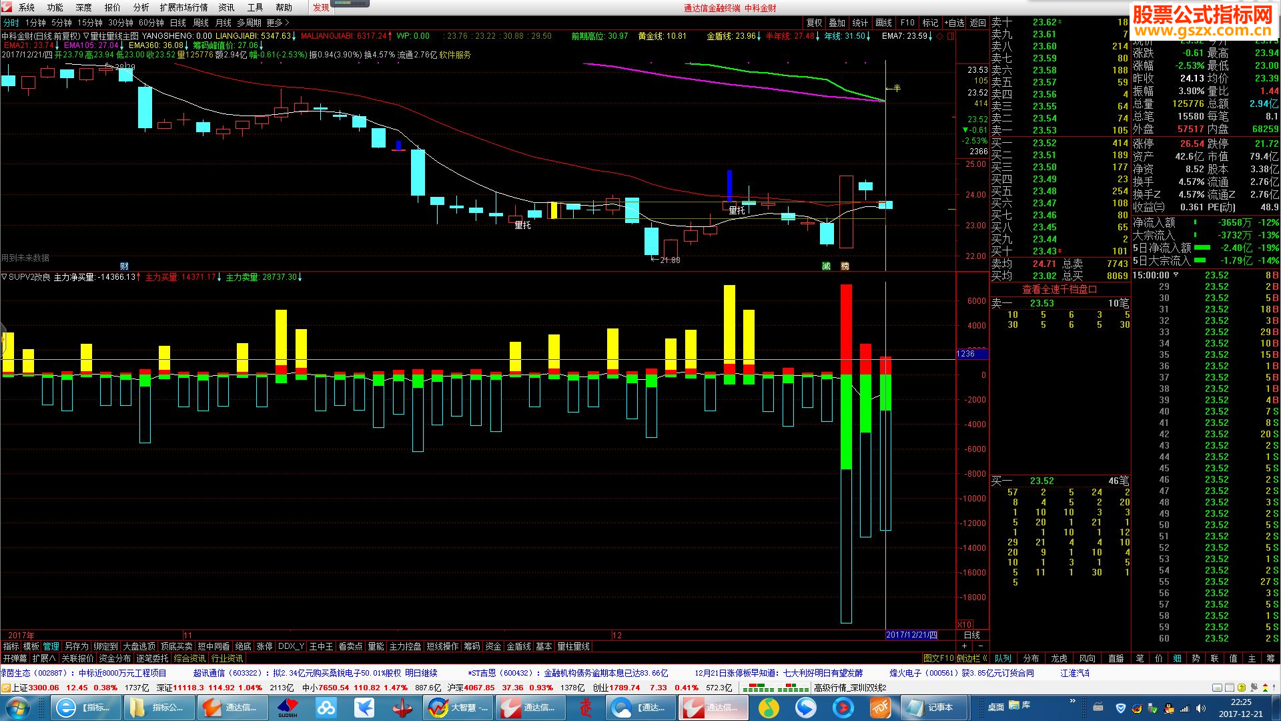Open the Guosen app in taskbar
This screenshot has height=721, width=1281.
pyautogui.click(x=288, y=708)
